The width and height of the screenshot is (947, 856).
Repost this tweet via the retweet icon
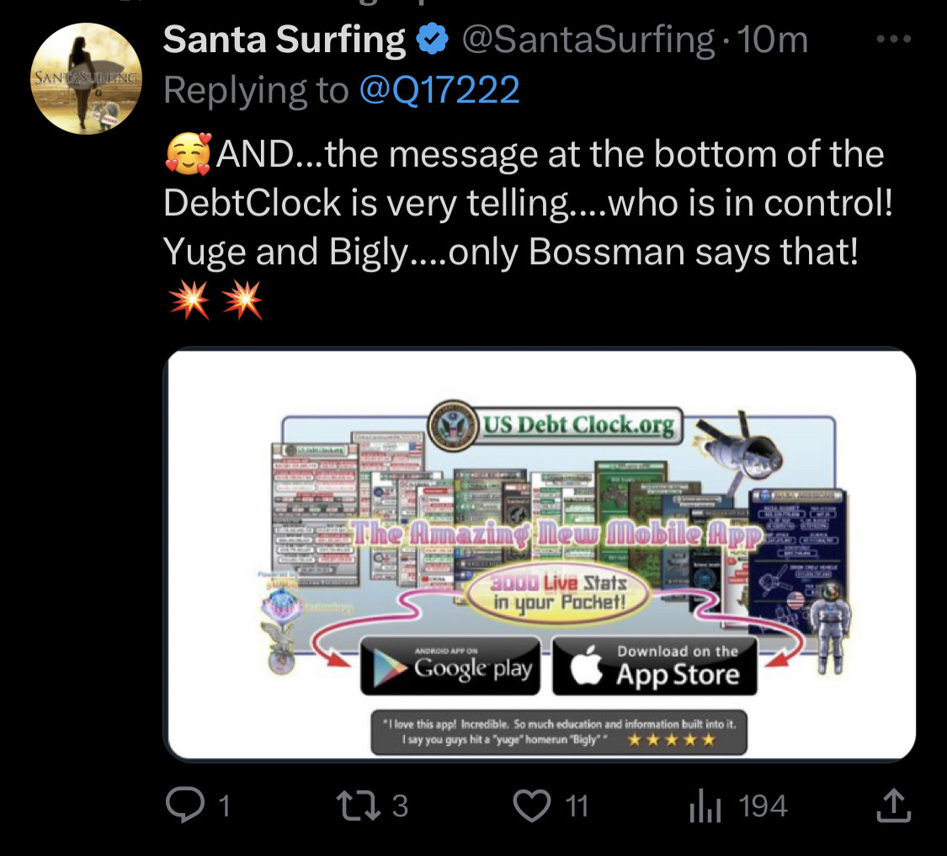(x=359, y=805)
